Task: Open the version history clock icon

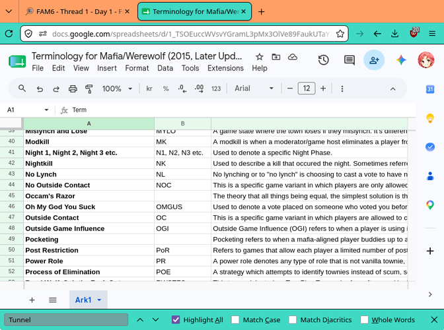Action: click(x=323, y=60)
